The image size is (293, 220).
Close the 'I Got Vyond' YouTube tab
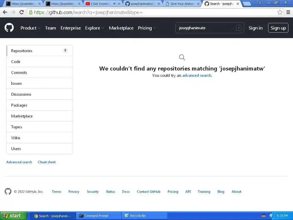[x=119, y=3]
